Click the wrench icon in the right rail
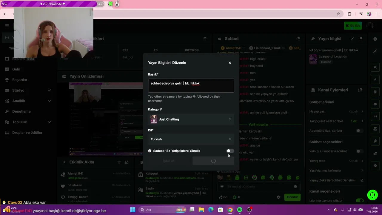Viewport: 382px width, 215px height. [375, 141]
